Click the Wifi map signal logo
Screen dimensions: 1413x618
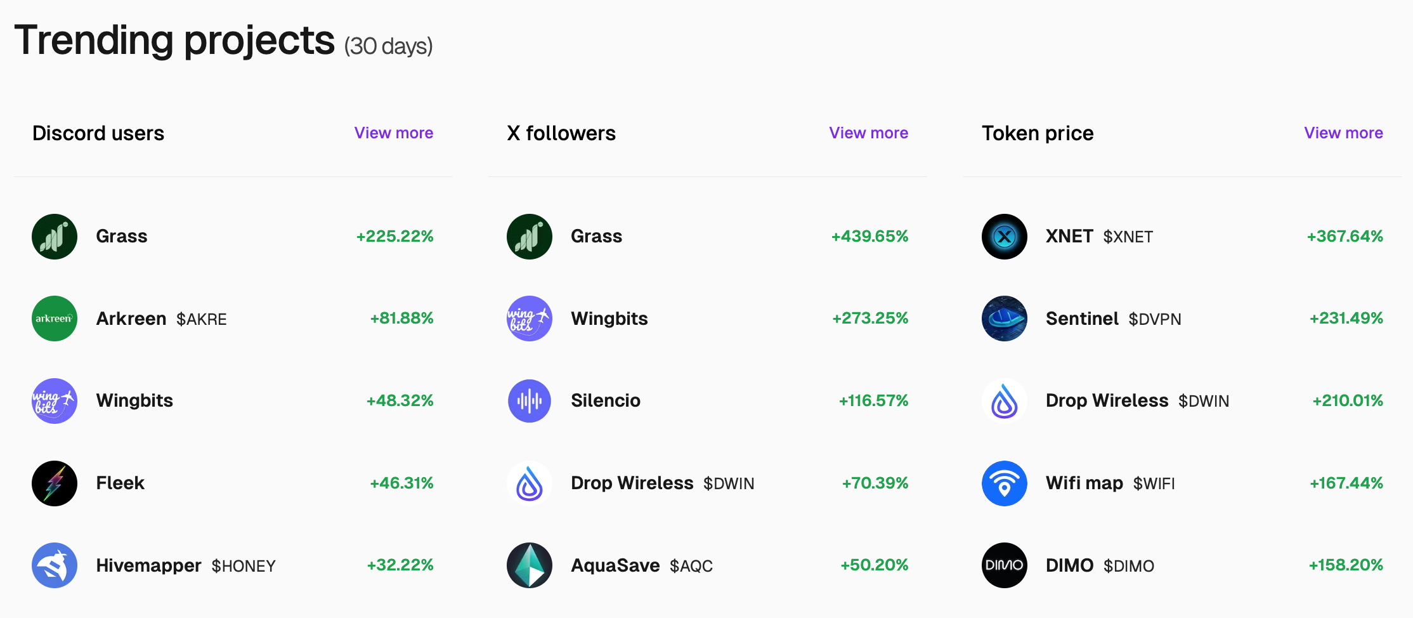pyautogui.click(x=1005, y=483)
